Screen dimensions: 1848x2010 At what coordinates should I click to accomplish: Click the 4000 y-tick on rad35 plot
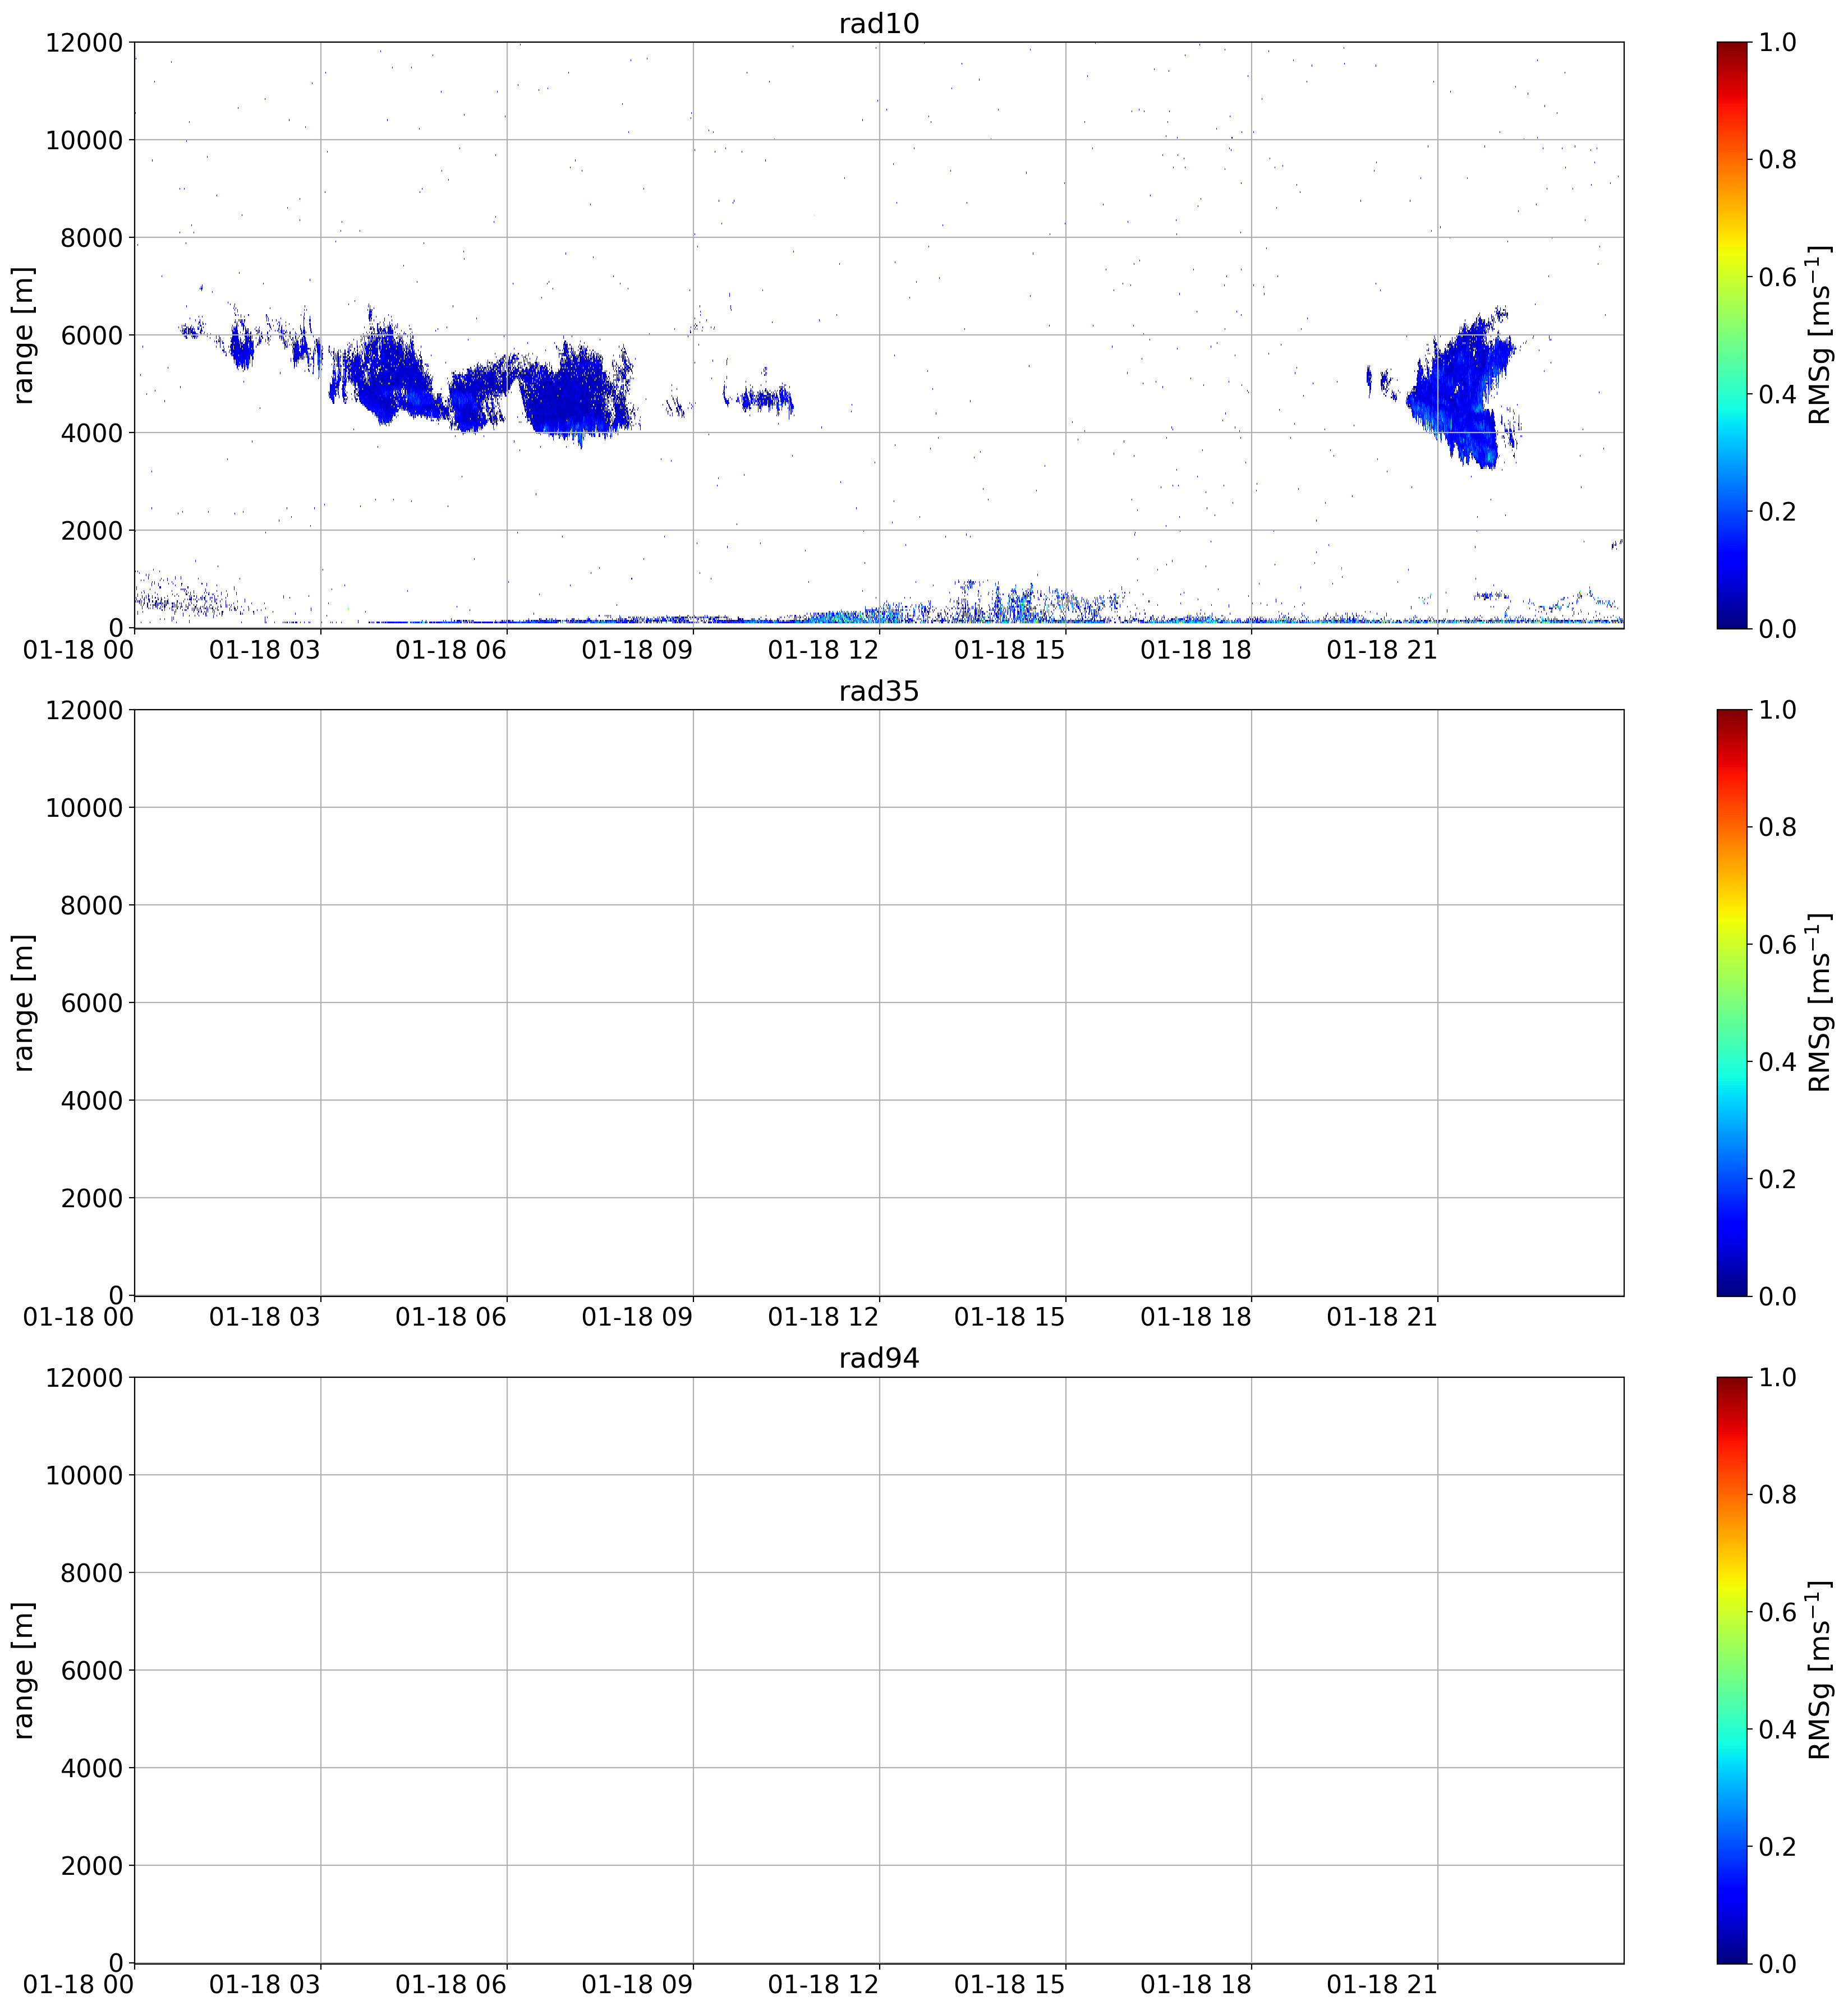(92, 1100)
